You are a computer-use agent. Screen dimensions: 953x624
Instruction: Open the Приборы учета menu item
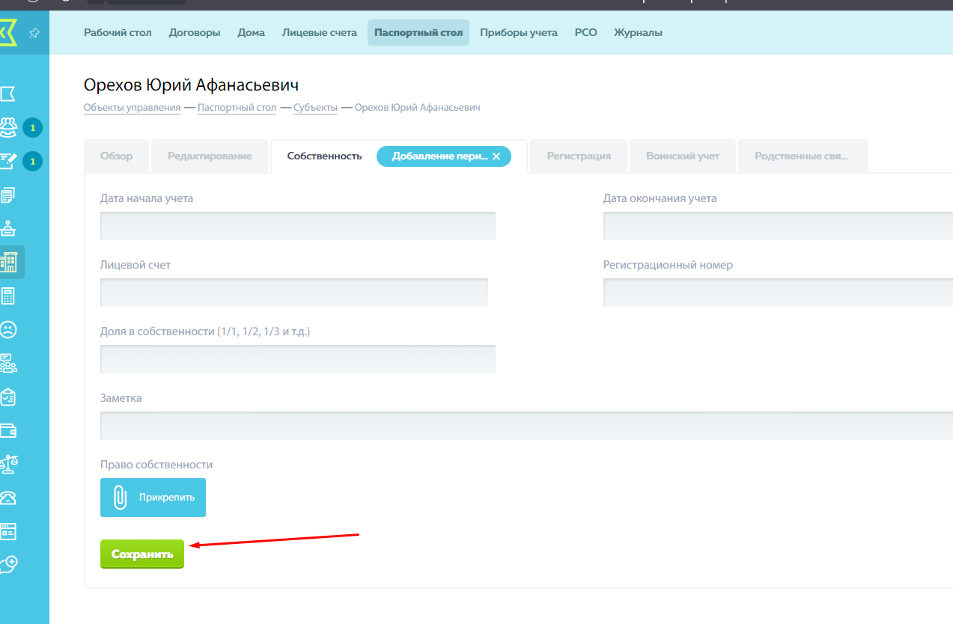point(519,33)
